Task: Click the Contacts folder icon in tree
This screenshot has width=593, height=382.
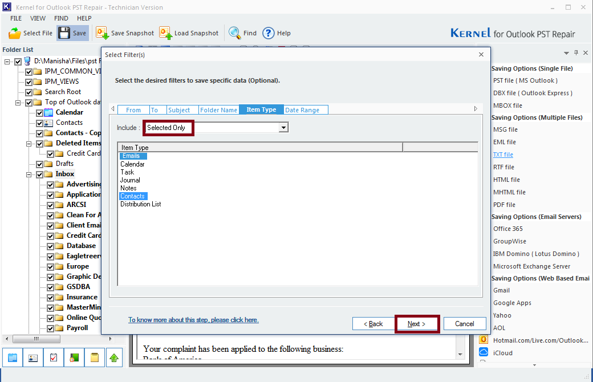Action: 48,123
